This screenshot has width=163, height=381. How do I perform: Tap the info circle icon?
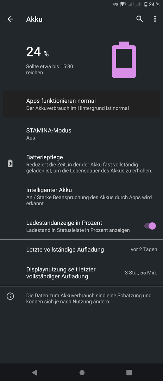(10, 296)
